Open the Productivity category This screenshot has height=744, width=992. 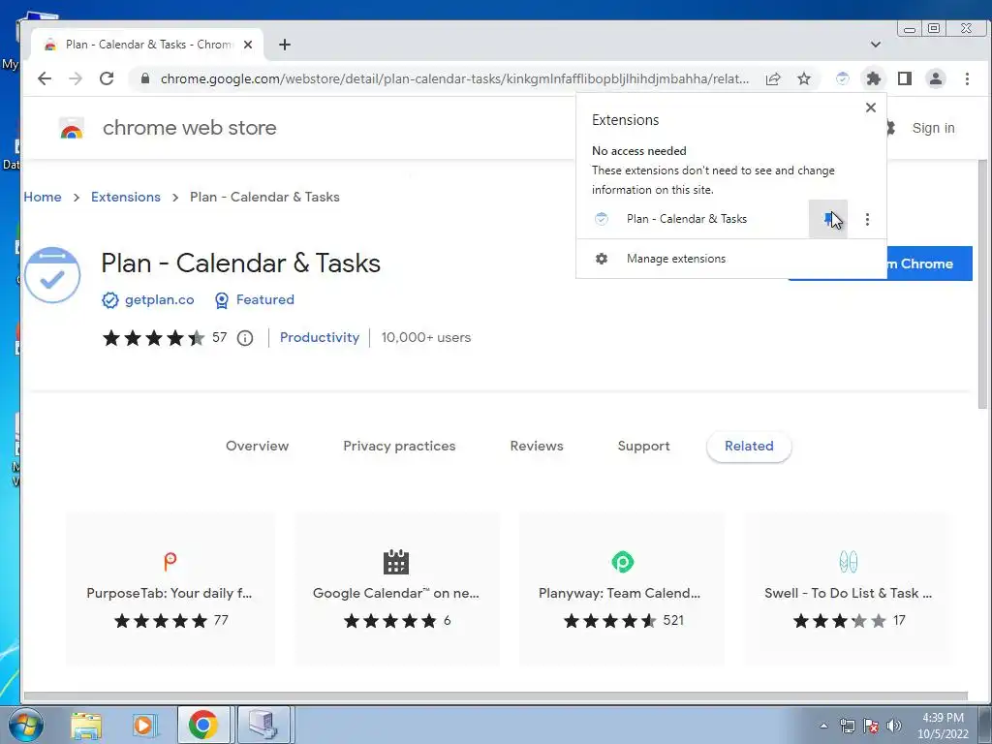click(x=320, y=337)
